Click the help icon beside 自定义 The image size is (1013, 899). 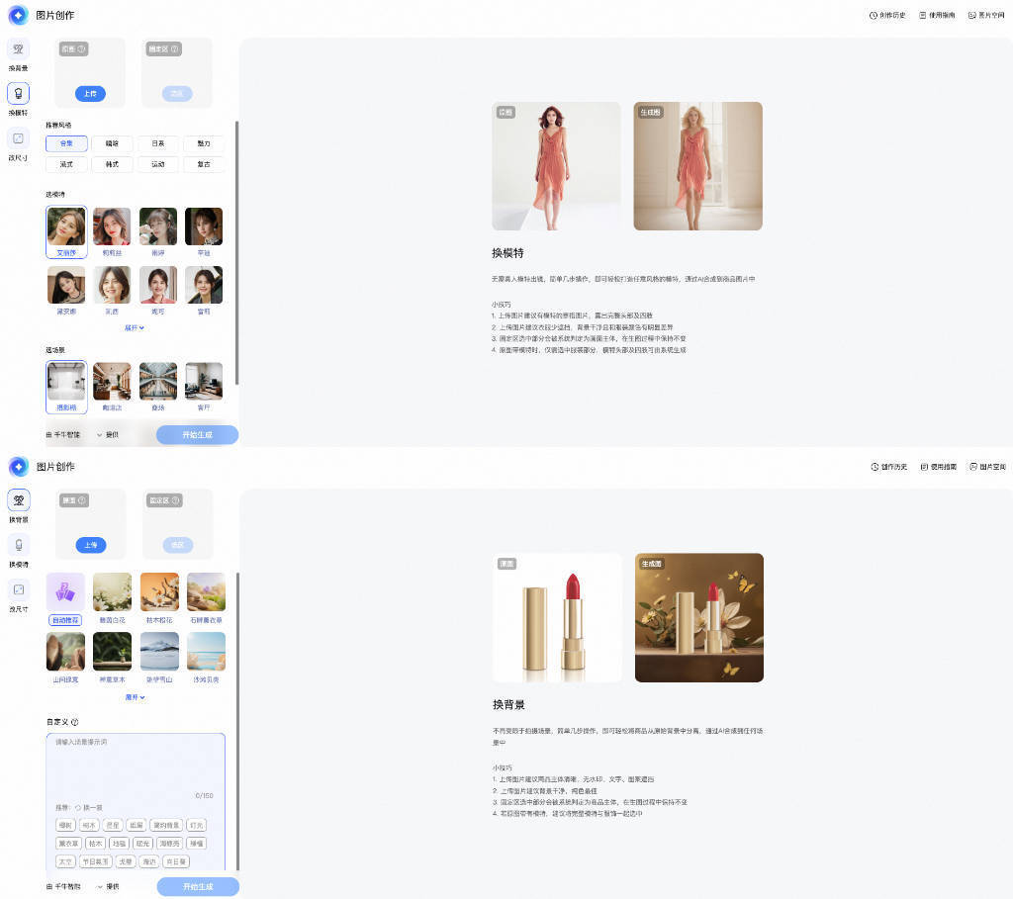coord(75,722)
